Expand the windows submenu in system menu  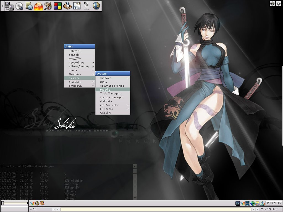(x=113, y=78)
